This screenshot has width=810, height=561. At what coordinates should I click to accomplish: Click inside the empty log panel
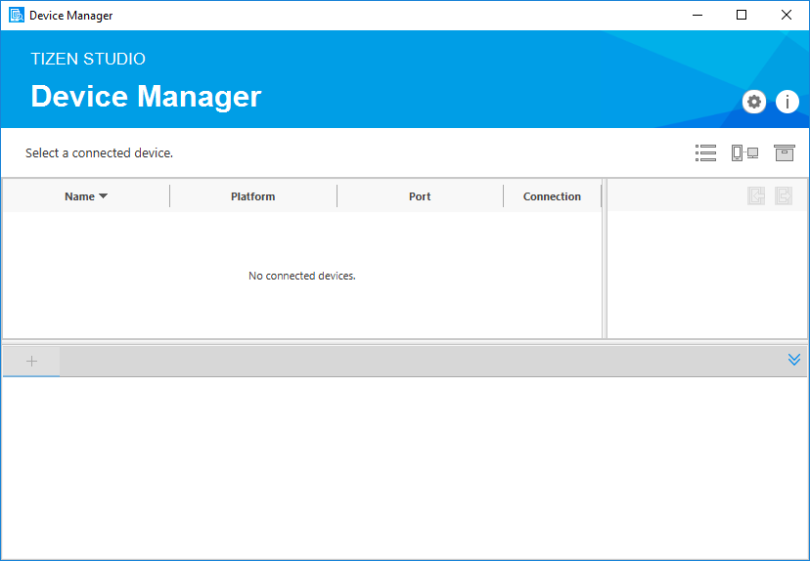(x=405, y=467)
